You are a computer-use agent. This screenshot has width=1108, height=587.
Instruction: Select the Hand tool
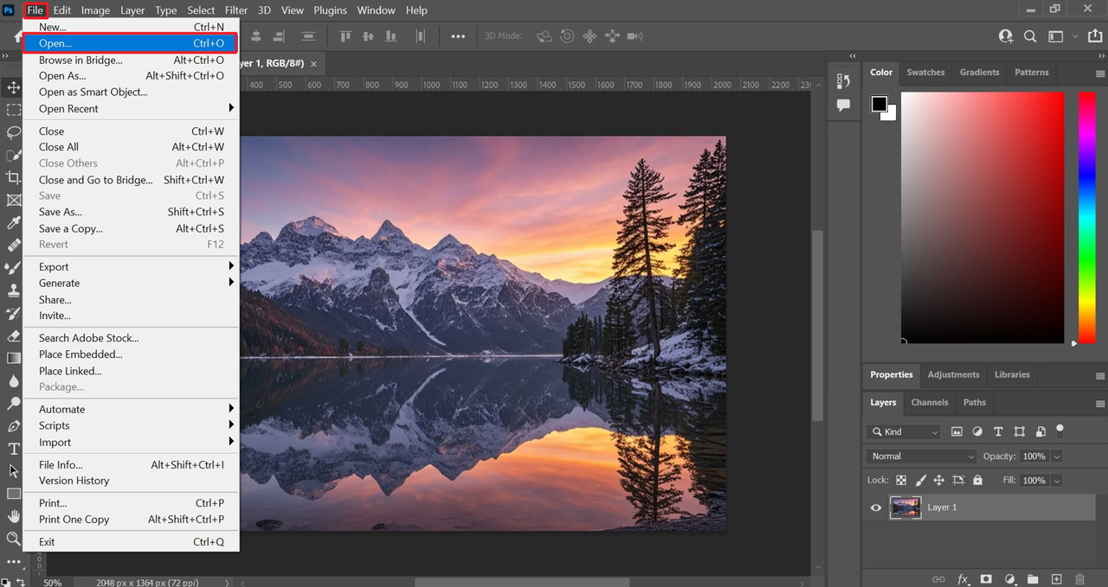[x=13, y=516]
